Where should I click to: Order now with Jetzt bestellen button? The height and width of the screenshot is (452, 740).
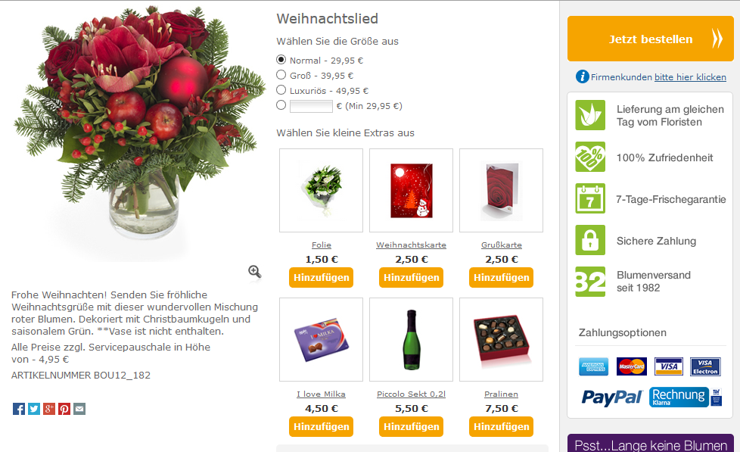(650, 39)
